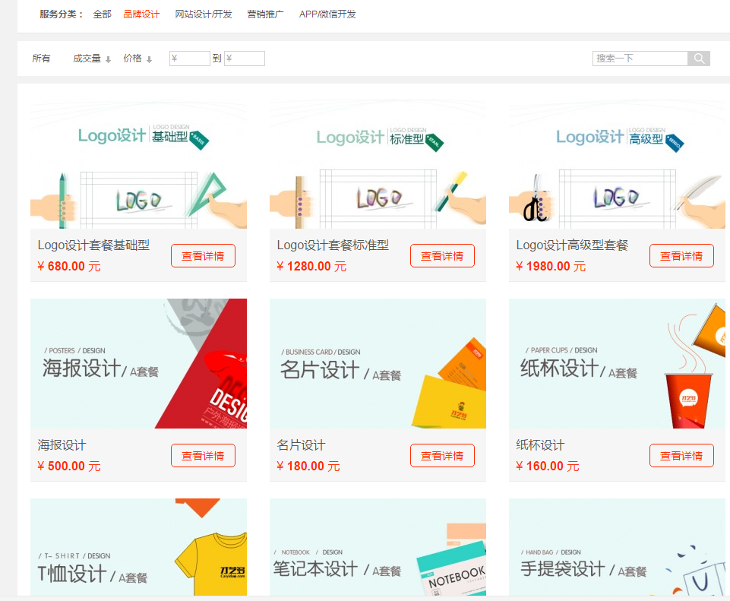
Task: Open Logo设计 基础型 banner image
Action: pos(138,163)
